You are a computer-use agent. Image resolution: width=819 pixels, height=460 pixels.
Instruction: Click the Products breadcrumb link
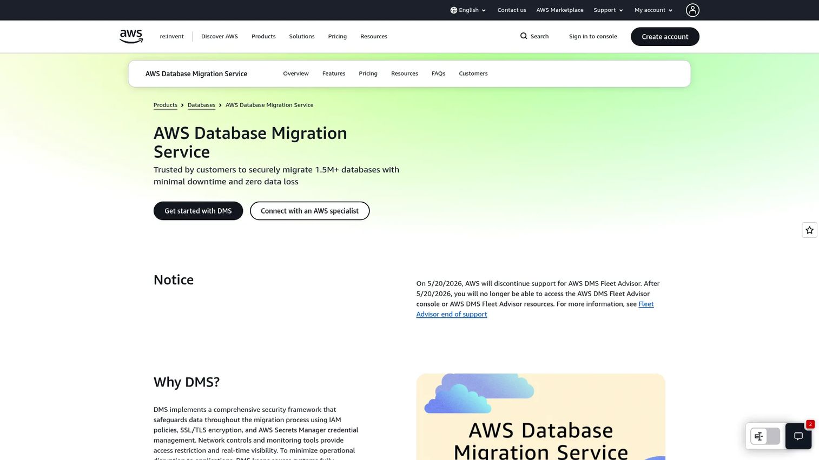click(x=166, y=105)
